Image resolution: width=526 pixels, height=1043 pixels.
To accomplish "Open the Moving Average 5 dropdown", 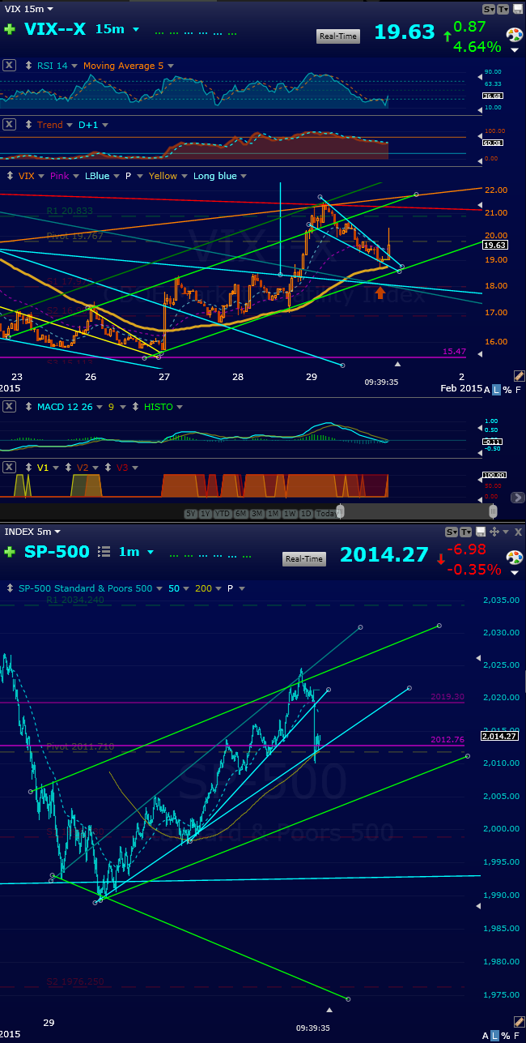I will coord(170,66).
